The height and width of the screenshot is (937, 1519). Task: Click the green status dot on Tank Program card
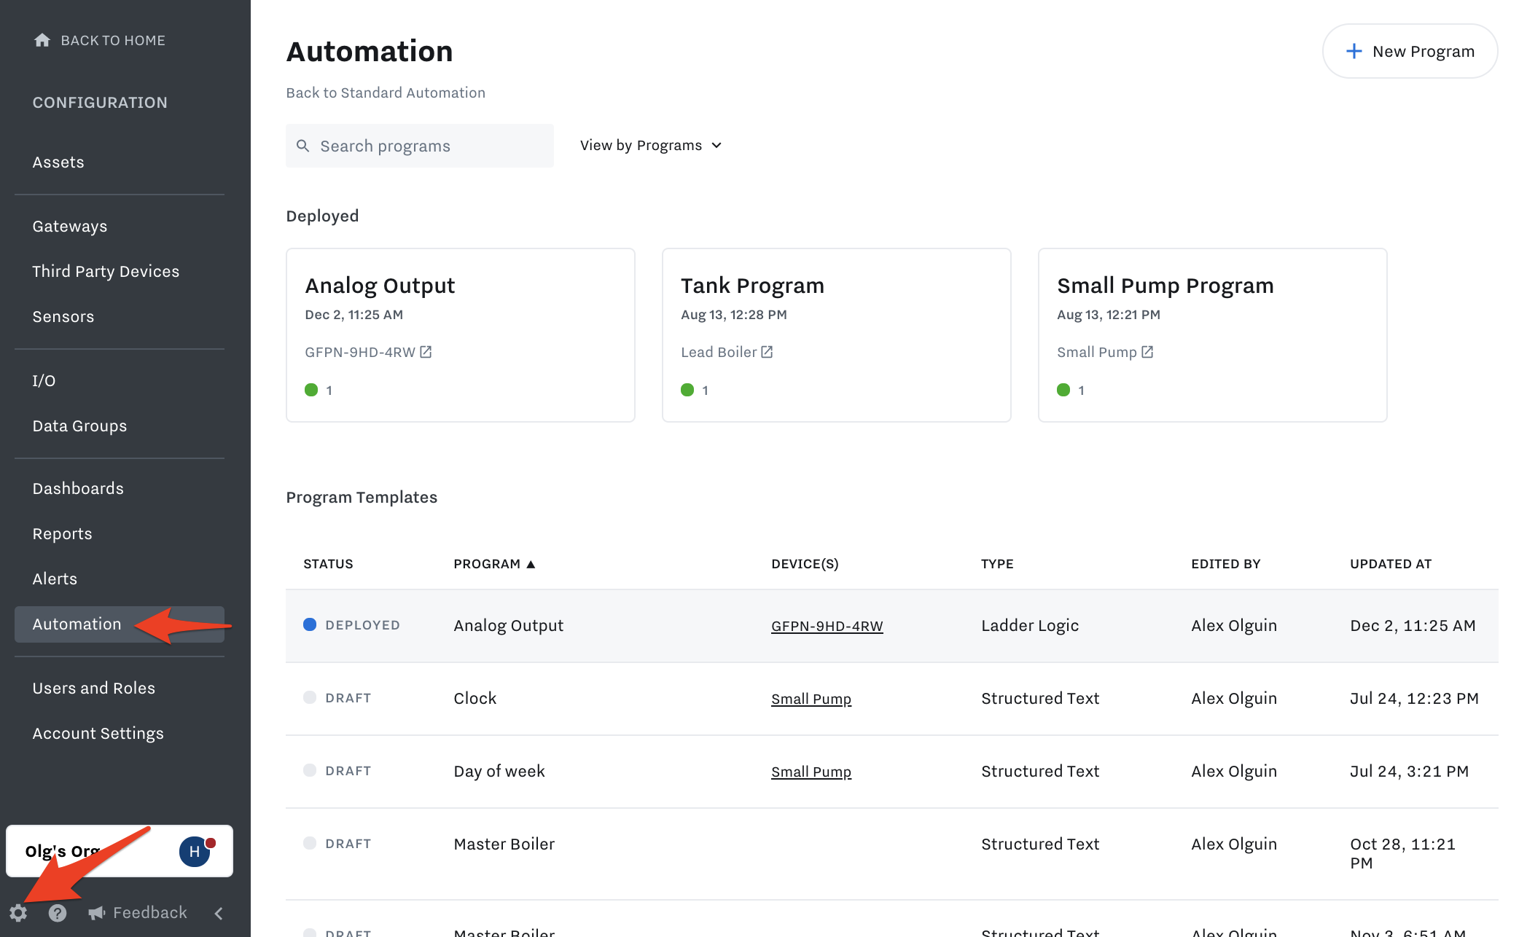[x=687, y=390]
